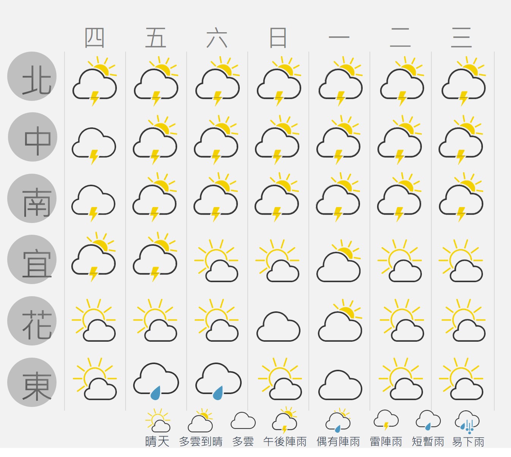
Task: Click the 四 day column header
Action: (94, 38)
